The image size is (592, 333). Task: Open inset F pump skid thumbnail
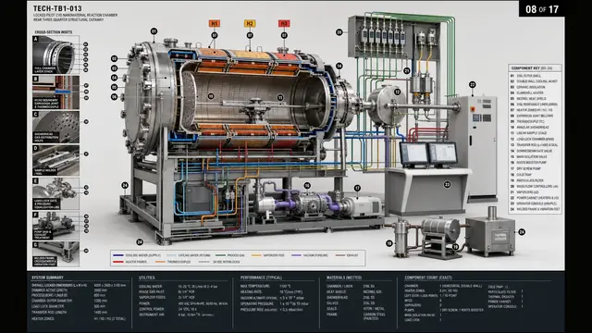coord(55,226)
